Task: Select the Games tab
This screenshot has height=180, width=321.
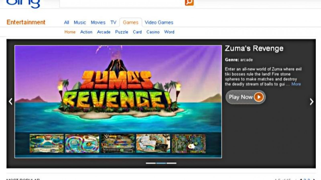Action: click(131, 22)
